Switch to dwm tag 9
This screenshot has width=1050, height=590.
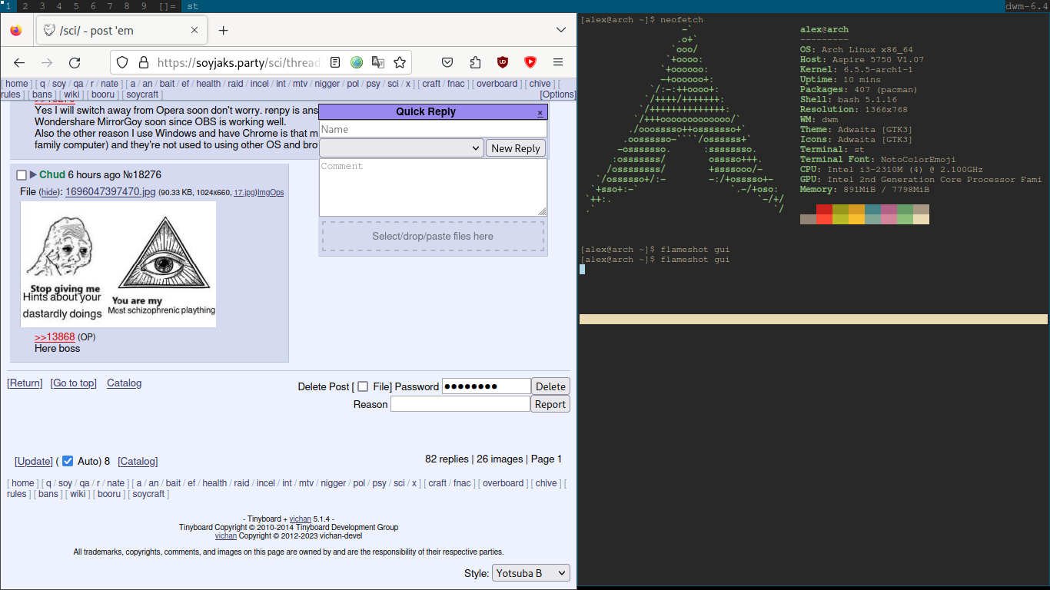pyautogui.click(x=144, y=6)
